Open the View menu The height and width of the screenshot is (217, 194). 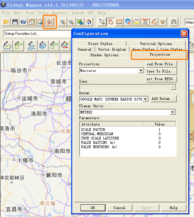(30, 13)
